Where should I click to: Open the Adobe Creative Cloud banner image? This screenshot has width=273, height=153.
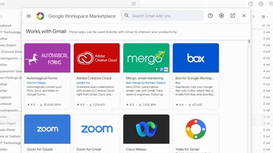[x=97, y=58]
